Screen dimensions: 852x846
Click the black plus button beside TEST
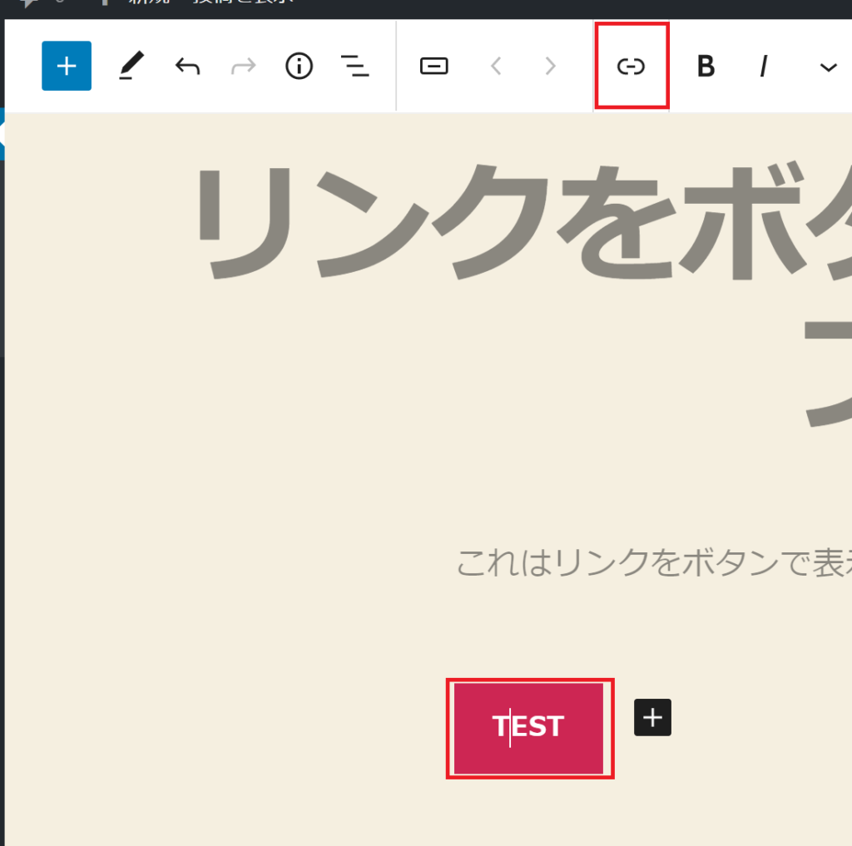[652, 717]
